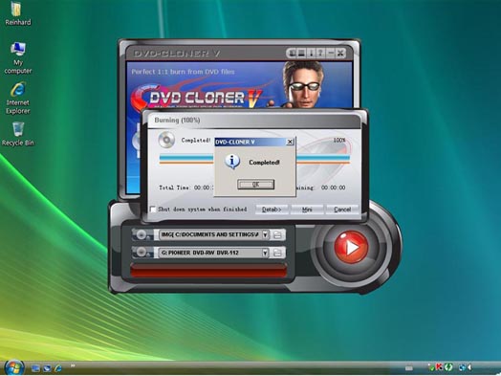Click the target disc icon beside PIONEER drive
501x376 pixels.
pos(142,253)
